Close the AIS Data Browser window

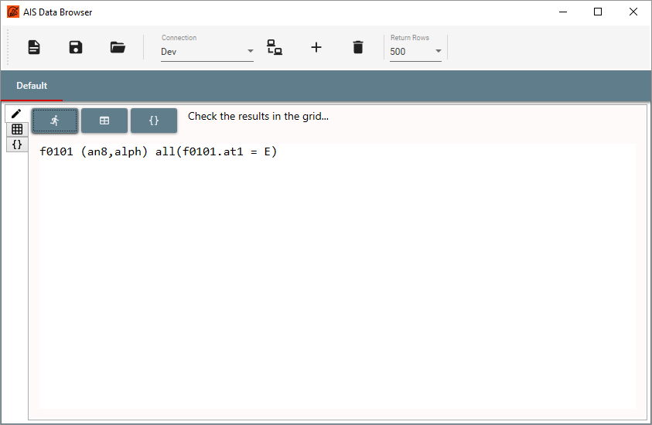point(633,12)
